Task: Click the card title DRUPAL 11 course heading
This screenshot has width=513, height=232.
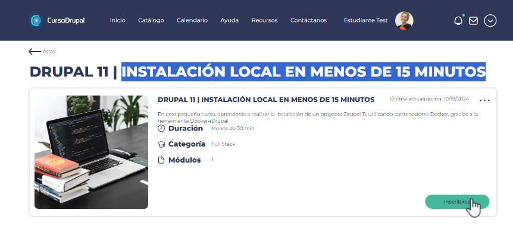Action: [x=266, y=100]
